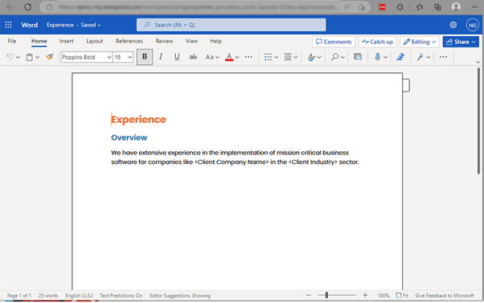
Task: Toggle Italic formatting
Action: click(161, 57)
